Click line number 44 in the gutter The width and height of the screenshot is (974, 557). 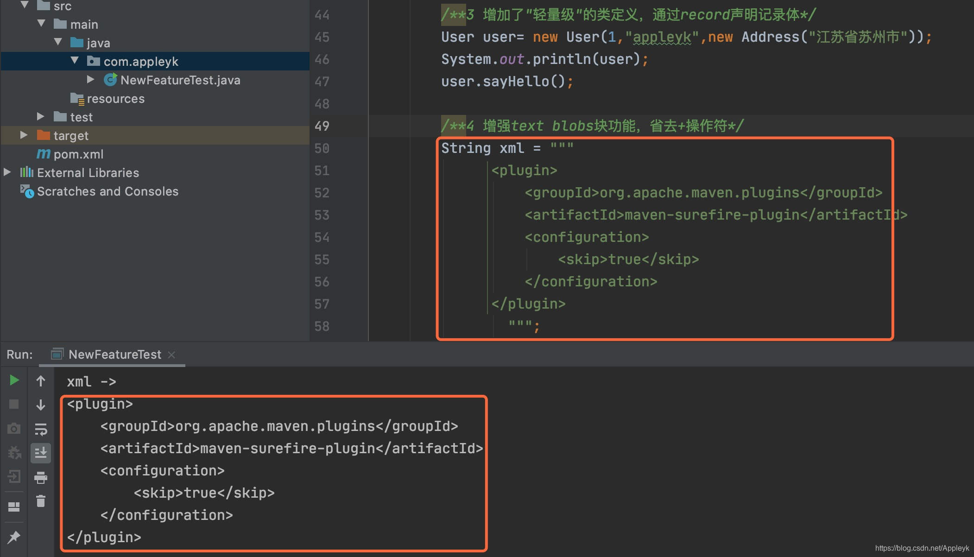click(322, 15)
